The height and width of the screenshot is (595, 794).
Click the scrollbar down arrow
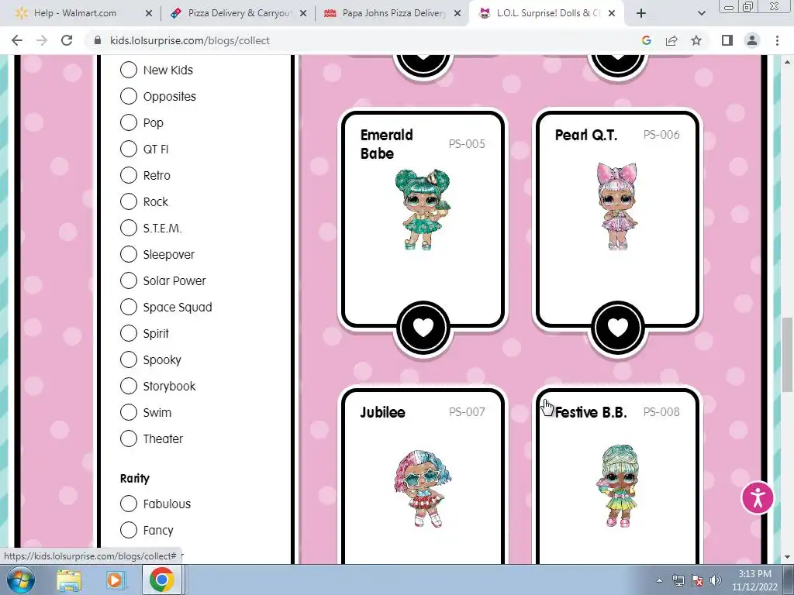[x=787, y=557]
